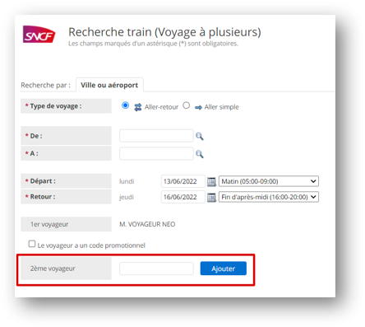
Task: Click the Aller simple arrow icon
Action: (x=198, y=107)
